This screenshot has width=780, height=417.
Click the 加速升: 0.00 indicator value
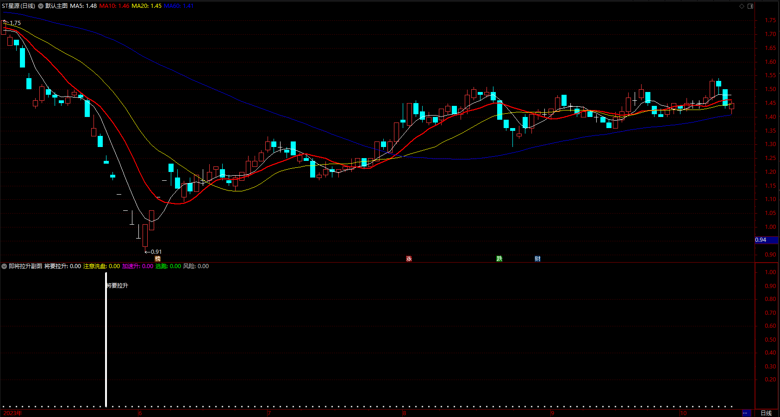click(137, 266)
